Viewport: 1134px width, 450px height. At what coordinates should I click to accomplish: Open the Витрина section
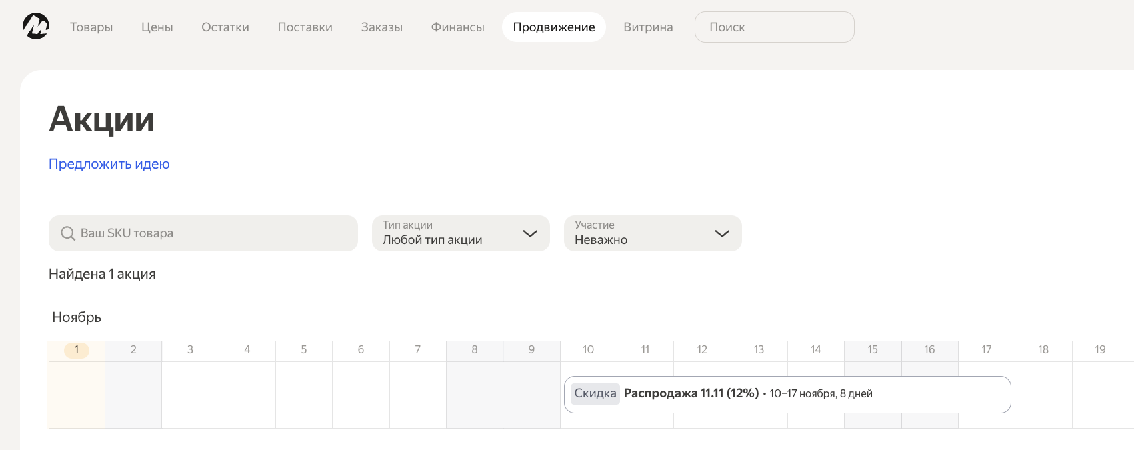pos(648,27)
